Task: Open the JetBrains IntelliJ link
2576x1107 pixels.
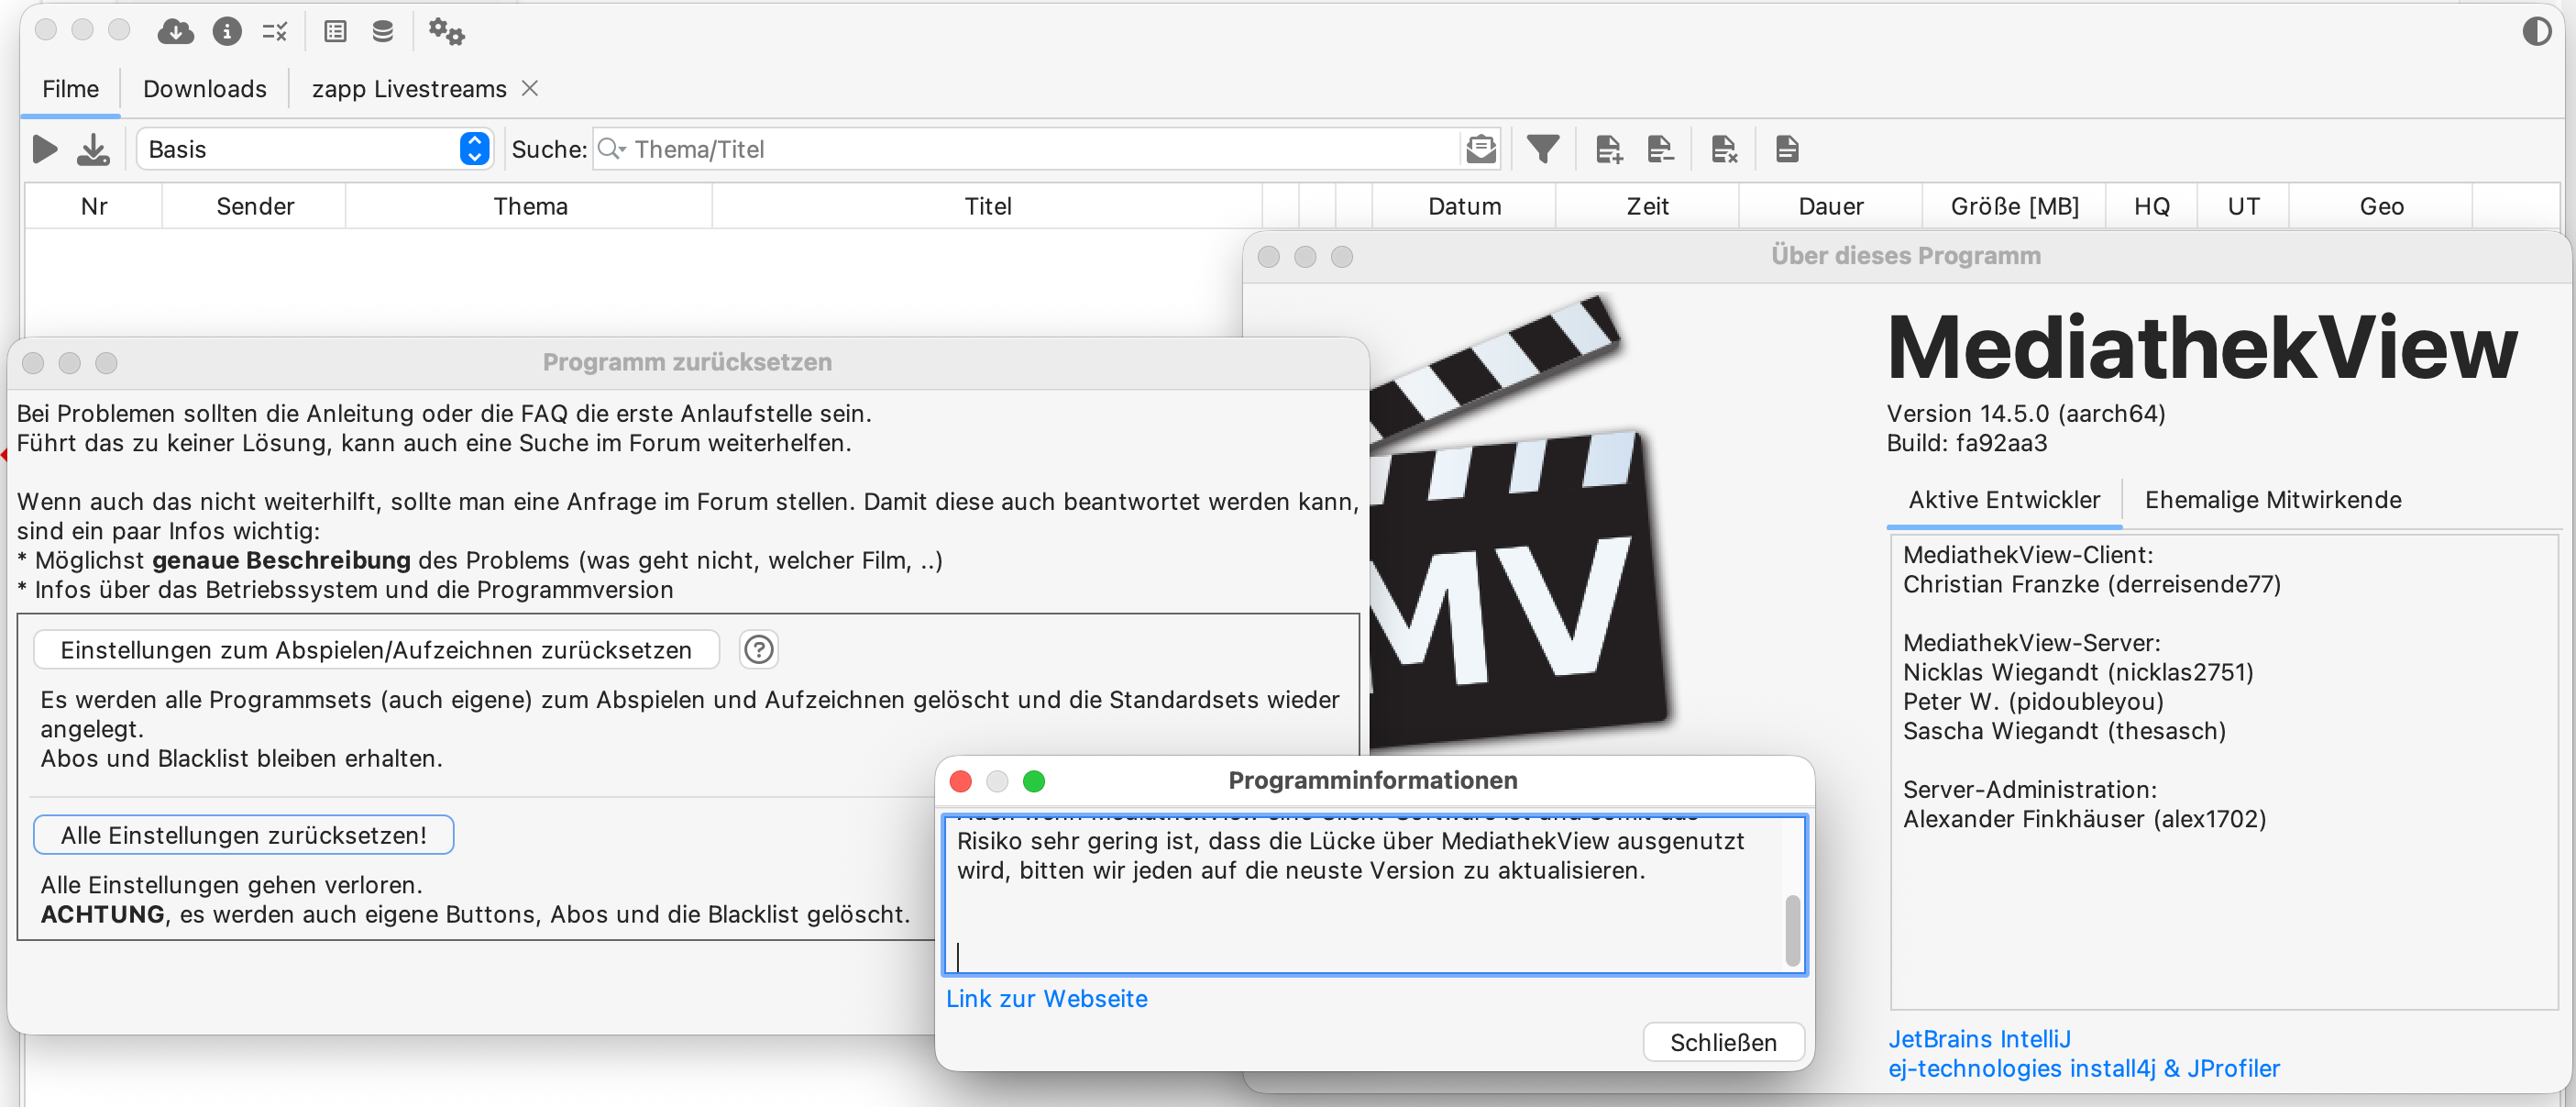Action: coord(1979,1039)
